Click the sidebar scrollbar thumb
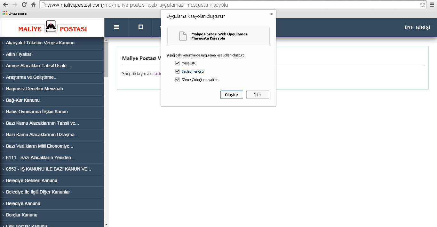Screen dimensions: 437x227 [106, 60]
